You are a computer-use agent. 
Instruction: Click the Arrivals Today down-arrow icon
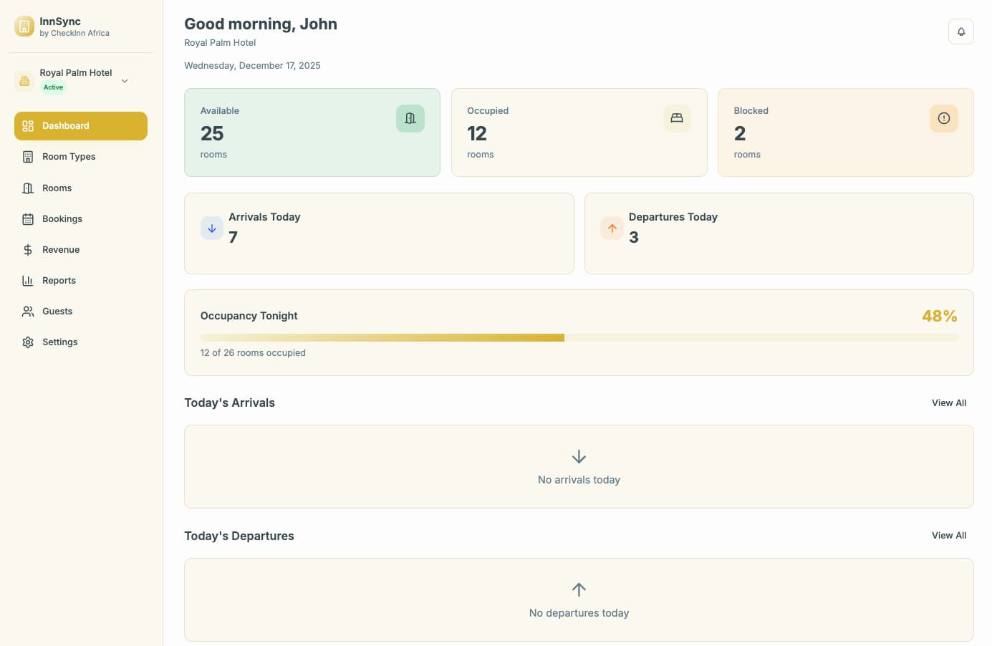tap(211, 228)
